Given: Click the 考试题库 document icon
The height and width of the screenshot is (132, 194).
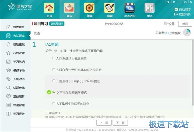Looking at the screenshot, I should tap(9, 36).
